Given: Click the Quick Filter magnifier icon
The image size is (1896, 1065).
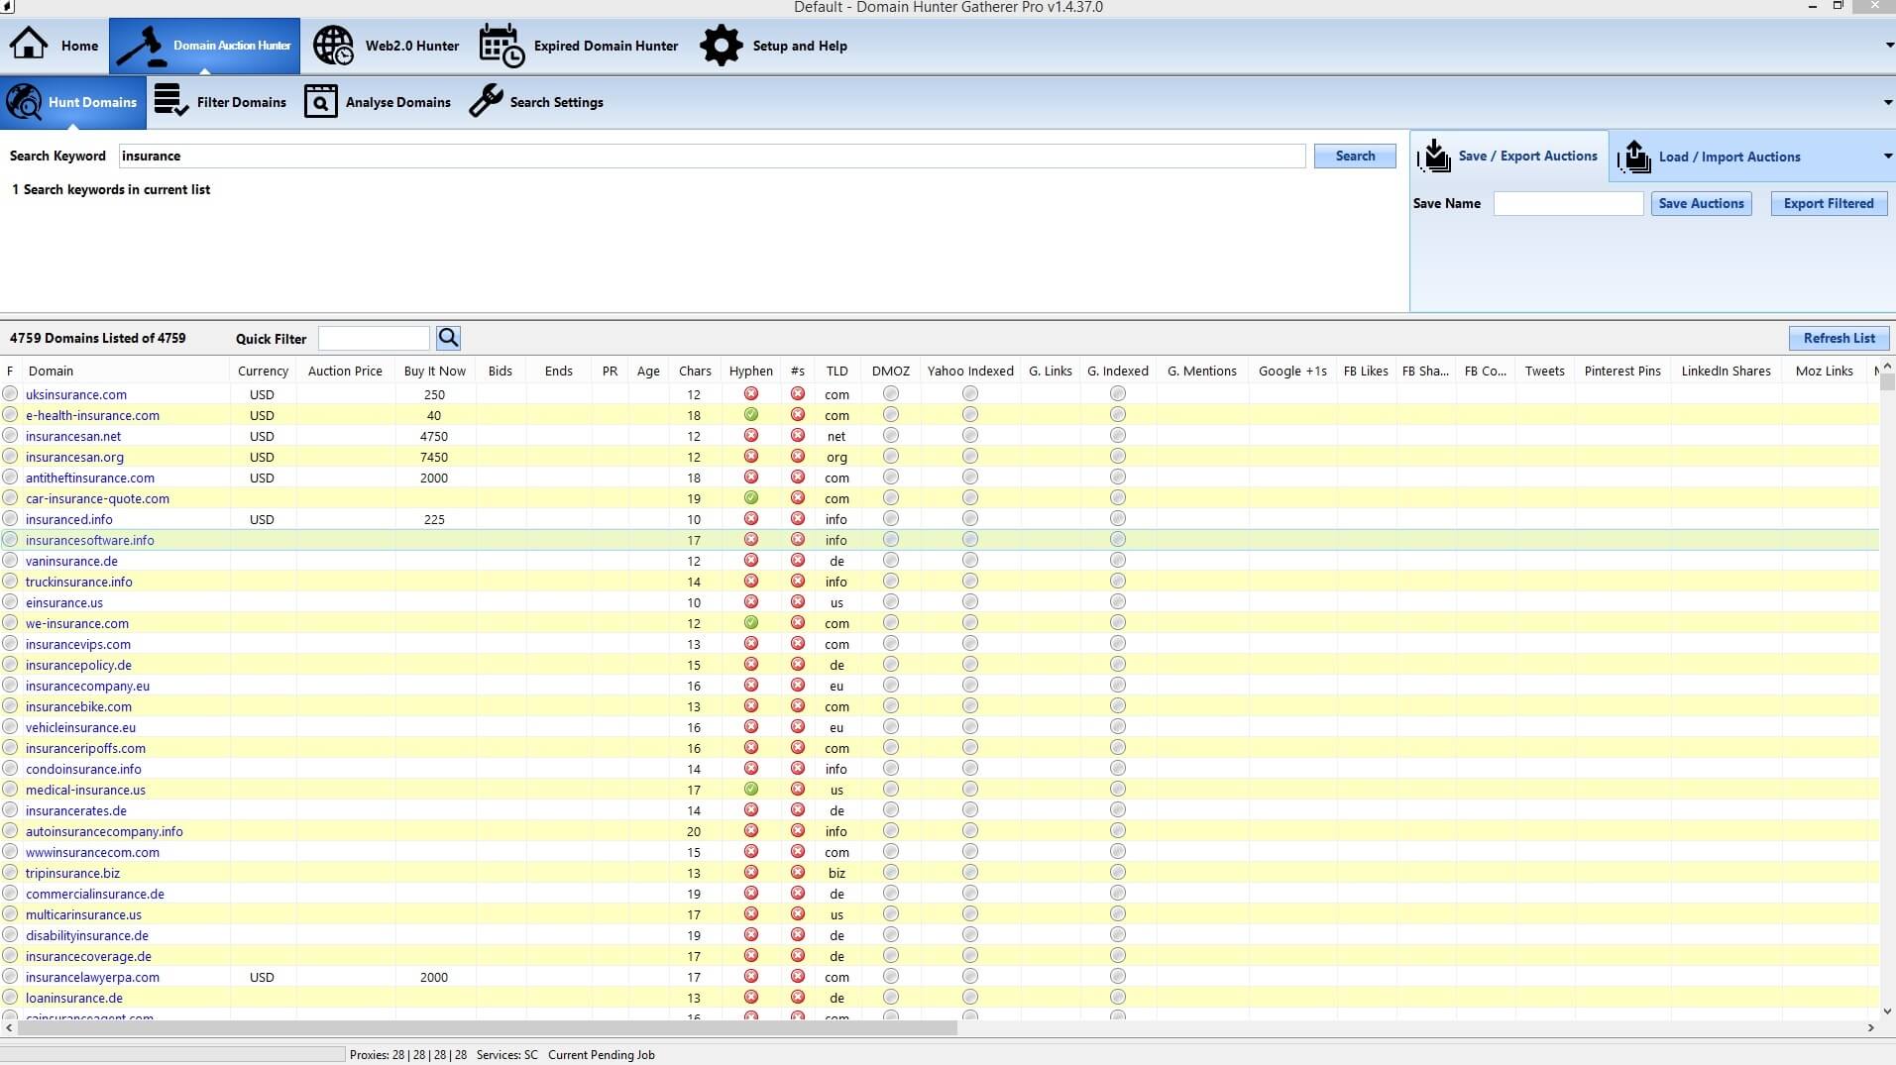Looking at the screenshot, I should (x=448, y=338).
